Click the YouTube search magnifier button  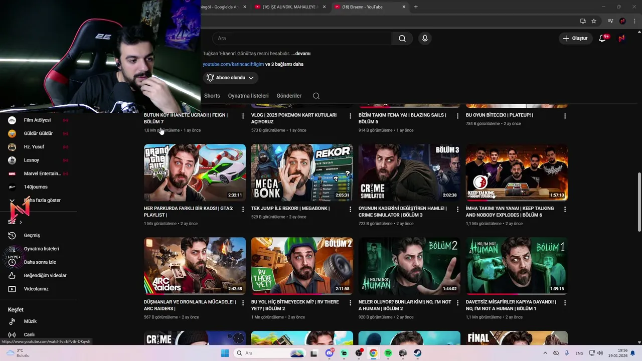point(402,39)
